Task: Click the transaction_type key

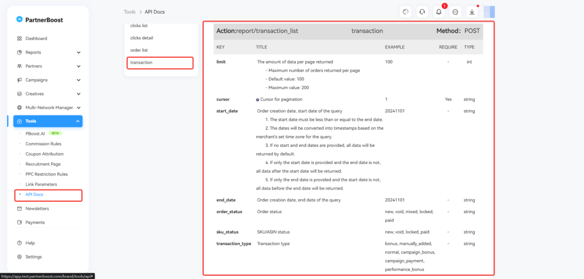Action: (x=234, y=244)
